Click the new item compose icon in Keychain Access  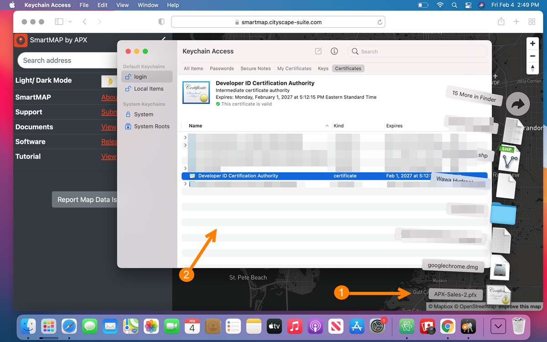pyautogui.click(x=318, y=52)
